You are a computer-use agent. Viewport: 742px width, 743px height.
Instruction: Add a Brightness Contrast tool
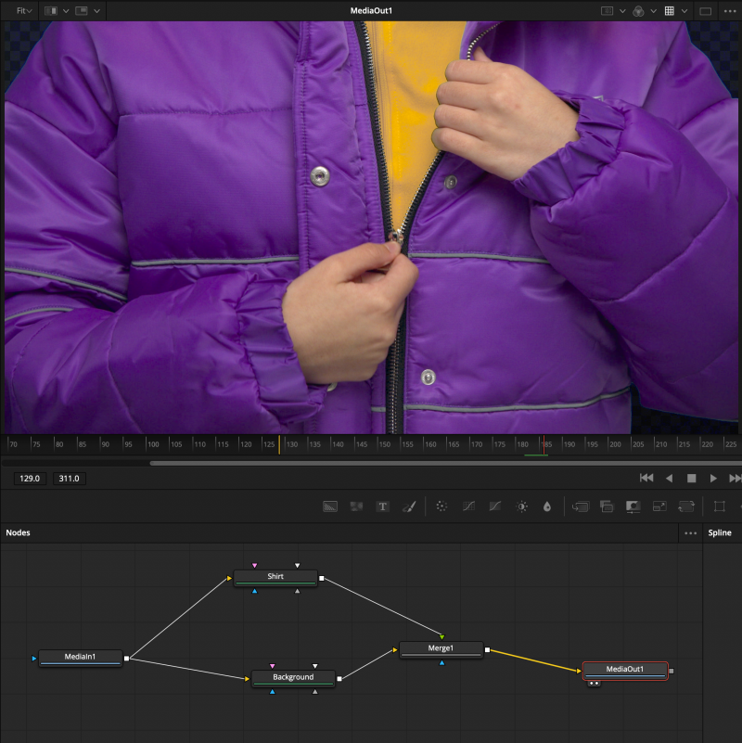[522, 506]
